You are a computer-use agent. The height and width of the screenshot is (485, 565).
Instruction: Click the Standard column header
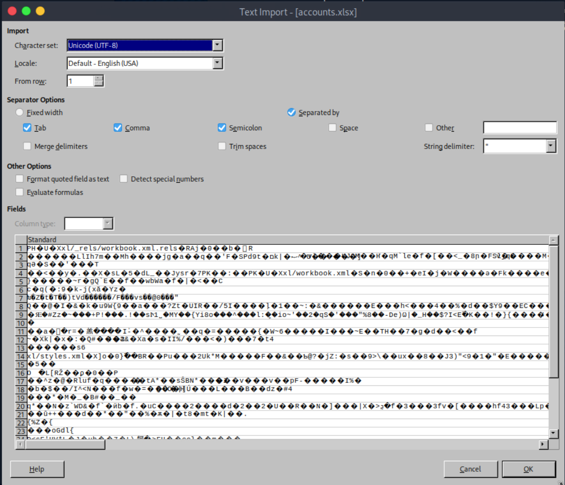tap(42, 239)
